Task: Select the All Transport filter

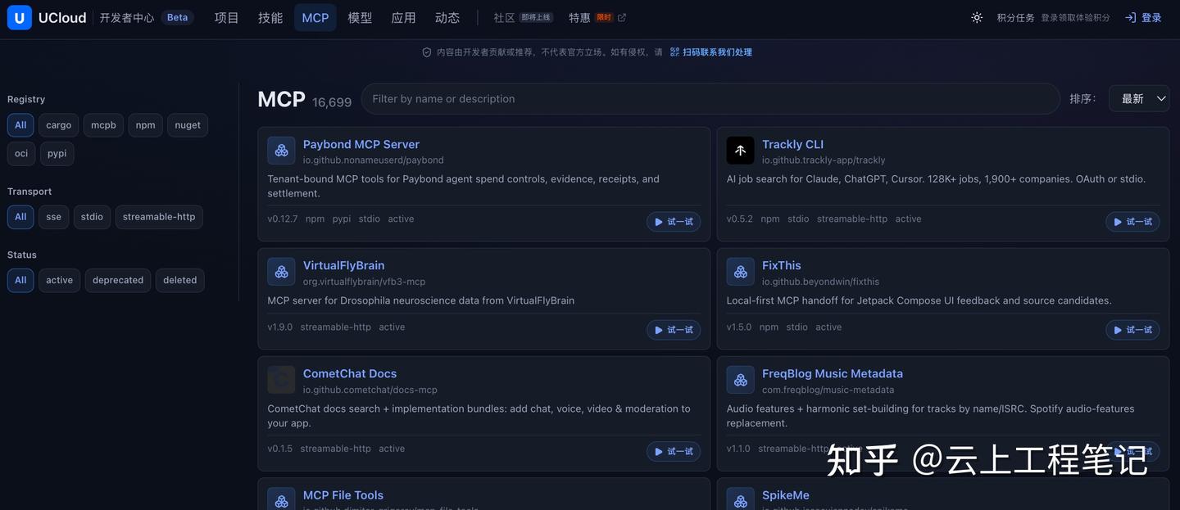Action: click(20, 217)
